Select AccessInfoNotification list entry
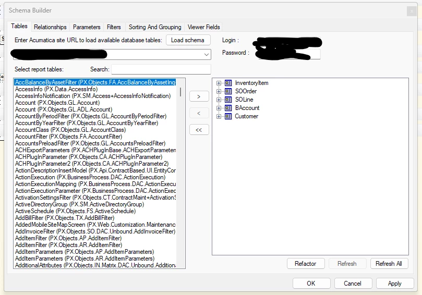The height and width of the screenshot is (295, 422). 95,96
